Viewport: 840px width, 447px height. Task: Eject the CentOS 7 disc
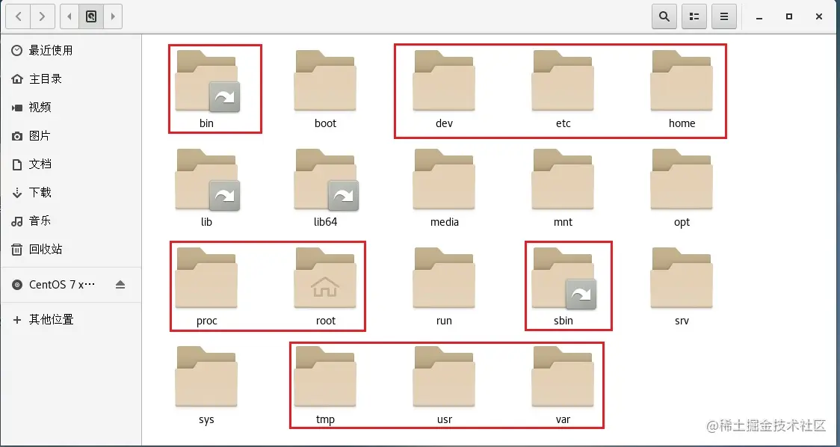coord(120,285)
